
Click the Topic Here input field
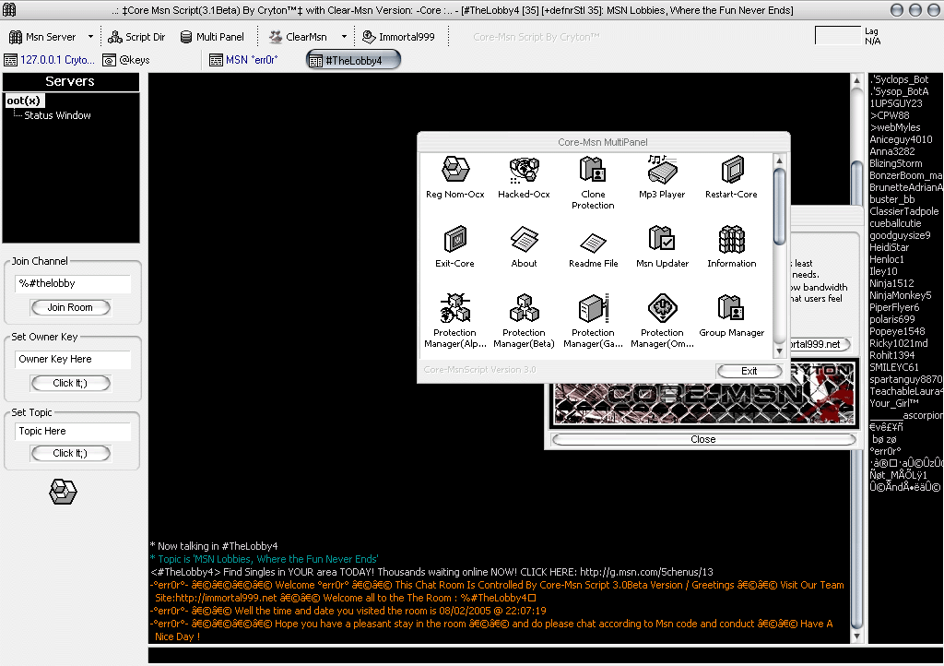pyautogui.click(x=73, y=431)
